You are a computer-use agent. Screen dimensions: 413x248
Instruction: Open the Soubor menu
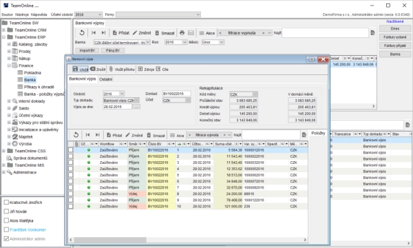point(7,14)
